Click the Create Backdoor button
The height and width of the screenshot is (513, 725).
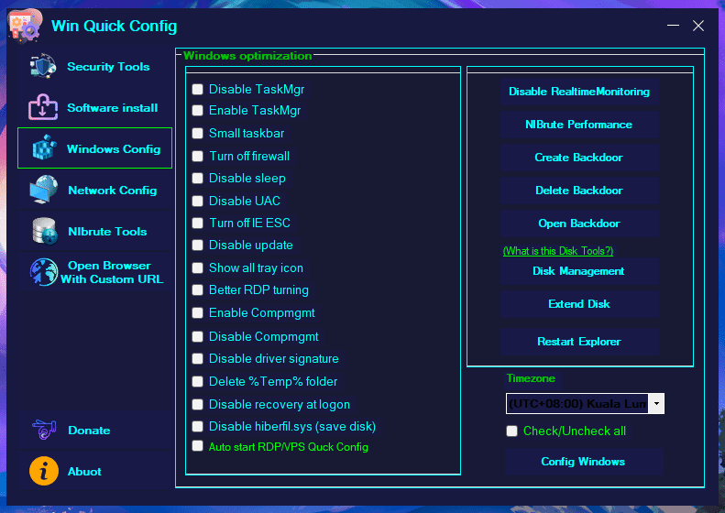click(579, 158)
